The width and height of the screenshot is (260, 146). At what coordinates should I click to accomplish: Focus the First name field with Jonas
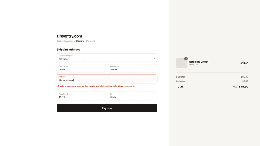coord(81,68)
